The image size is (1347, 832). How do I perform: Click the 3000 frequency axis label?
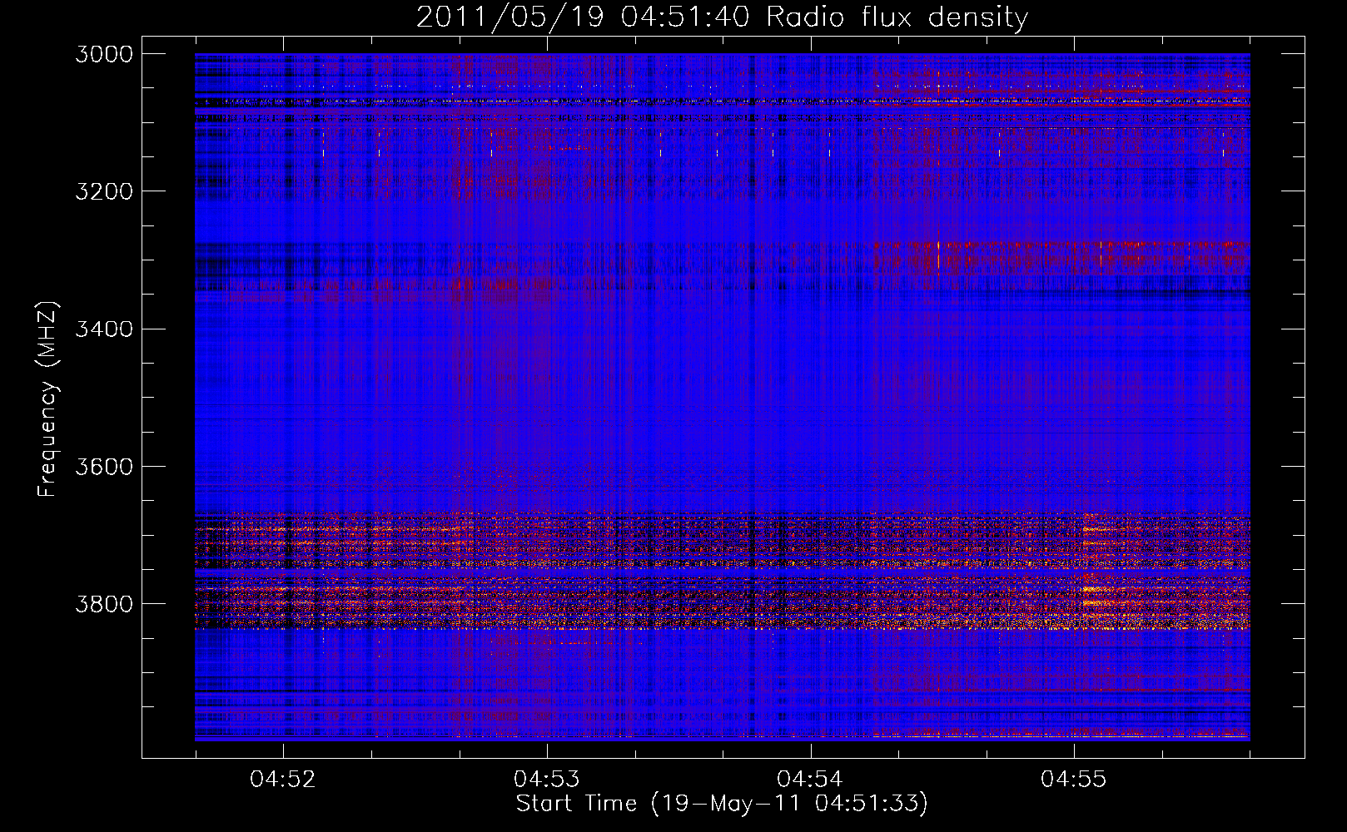(104, 54)
